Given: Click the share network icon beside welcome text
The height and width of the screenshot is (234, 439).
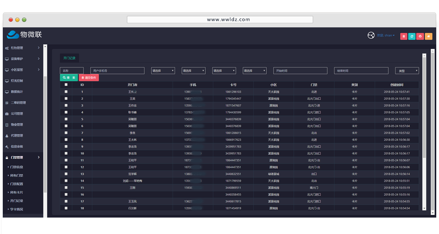Looking at the screenshot, I should [371, 36].
